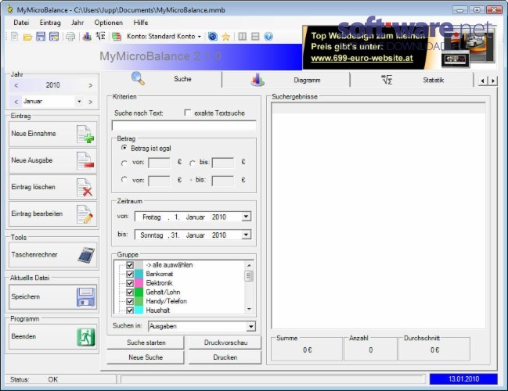Click the vertical split layout icon
Image resolution: width=508 pixels, height=391 pixels.
click(x=243, y=36)
